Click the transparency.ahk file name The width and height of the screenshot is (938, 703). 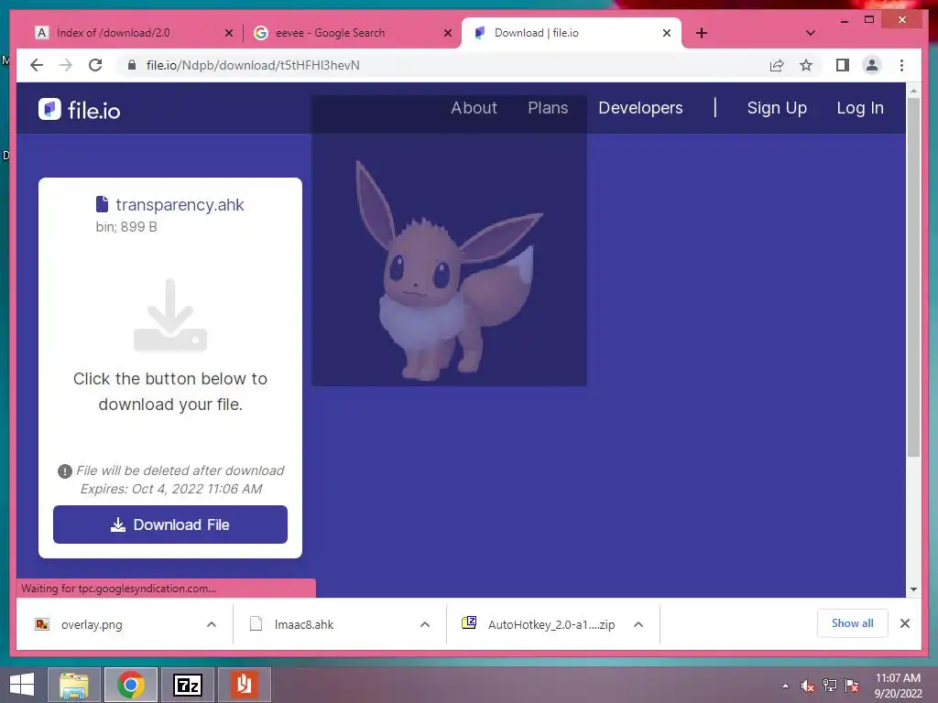180,204
